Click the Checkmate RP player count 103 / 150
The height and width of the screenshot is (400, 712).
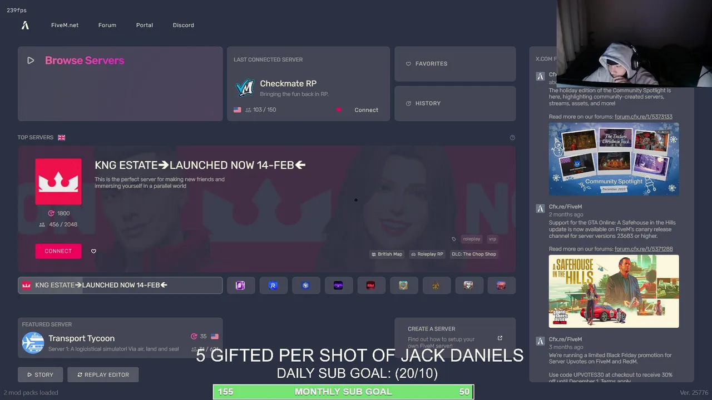(x=260, y=110)
